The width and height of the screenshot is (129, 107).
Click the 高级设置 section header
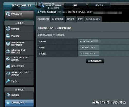pos(19,90)
